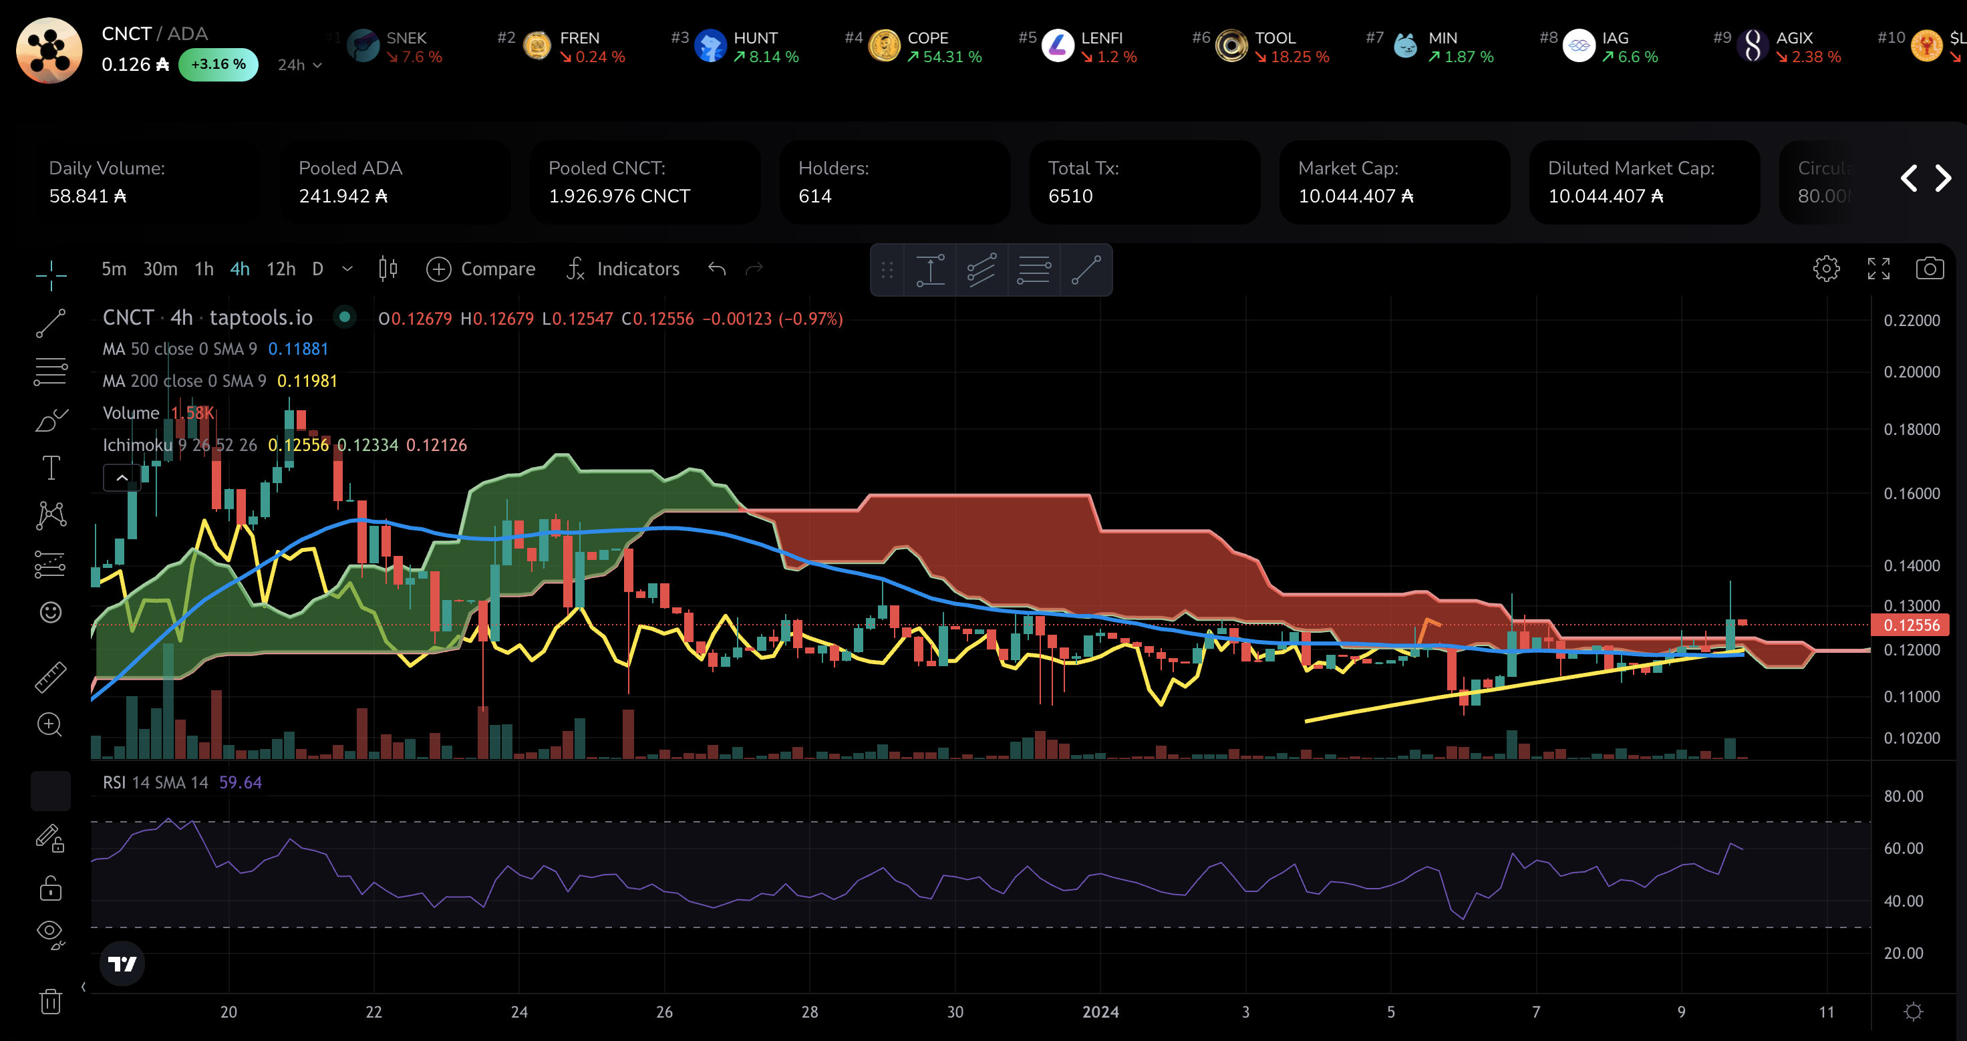Open the forecasting and measurement tools
Screen dimensions: 1967x1041
coord(51,565)
